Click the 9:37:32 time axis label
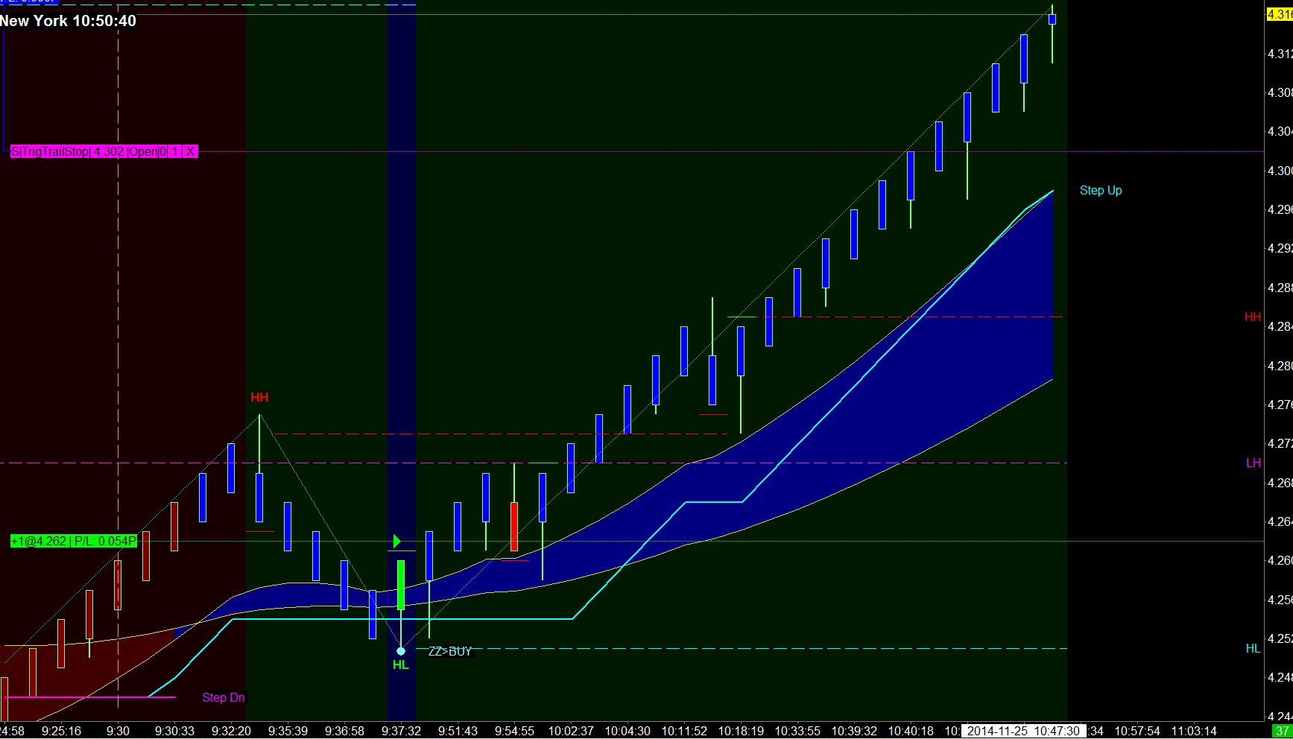Viewport: 1293px width, 739px height. click(401, 732)
